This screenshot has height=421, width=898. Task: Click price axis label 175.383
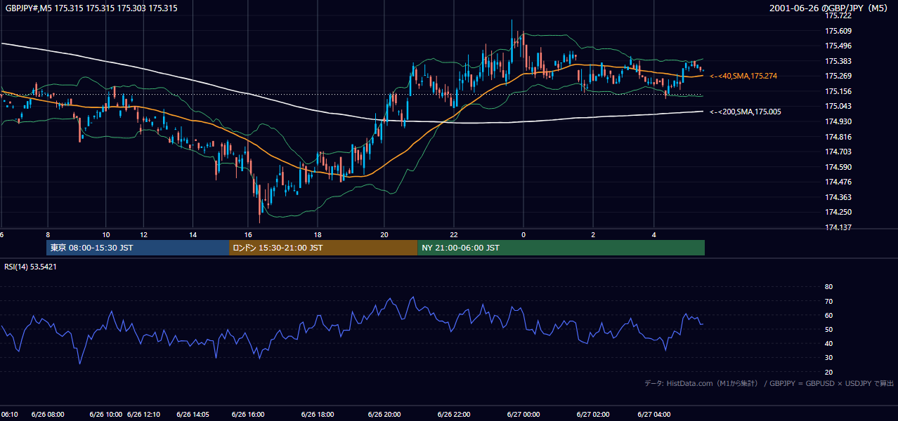click(838, 61)
